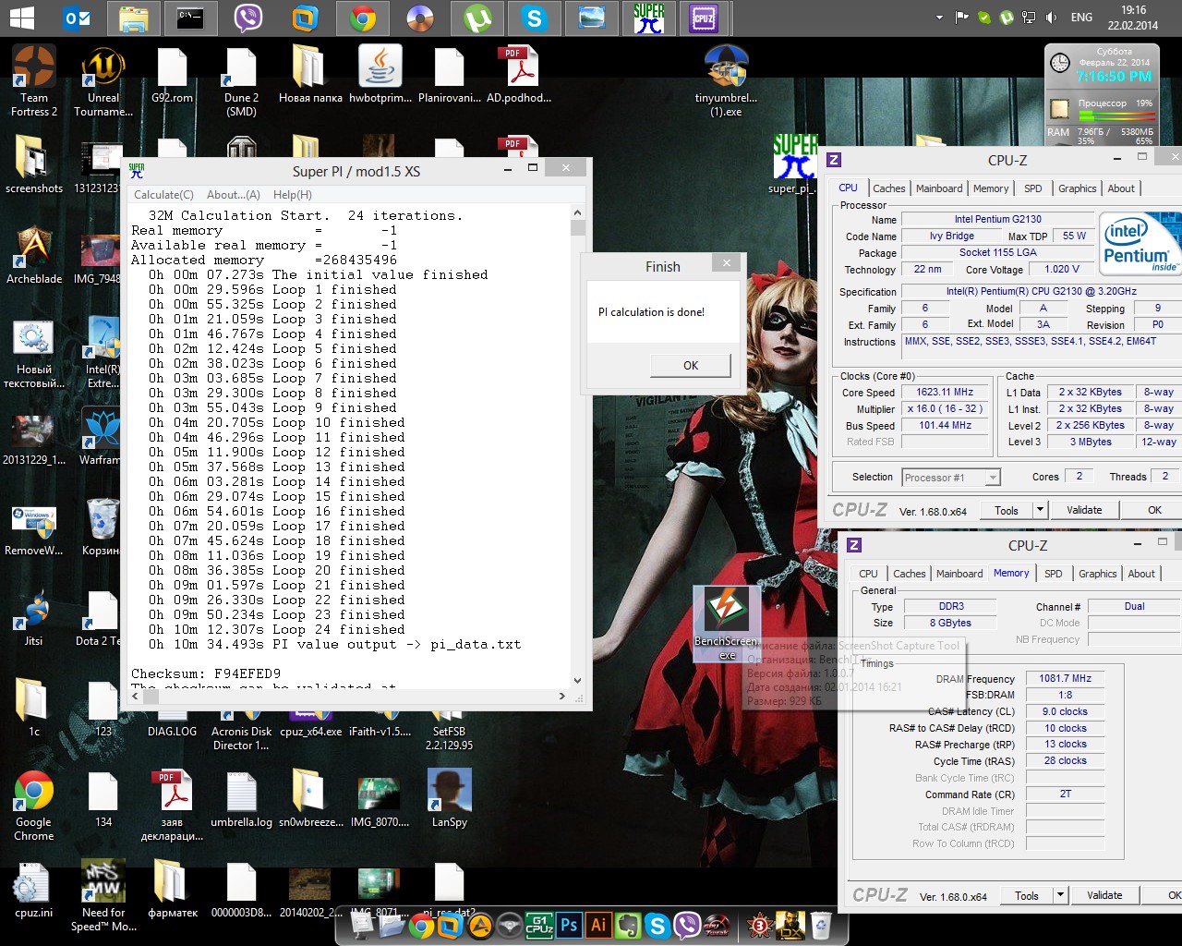
Task: Click Super PI vertical scrollbar down arrow
Action: tap(578, 681)
